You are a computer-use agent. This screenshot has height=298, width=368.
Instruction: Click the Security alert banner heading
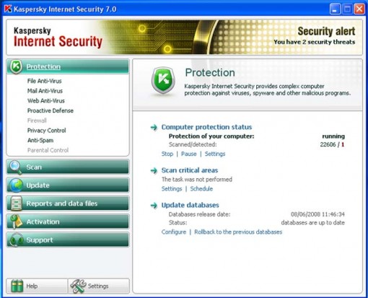click(326, 31)
